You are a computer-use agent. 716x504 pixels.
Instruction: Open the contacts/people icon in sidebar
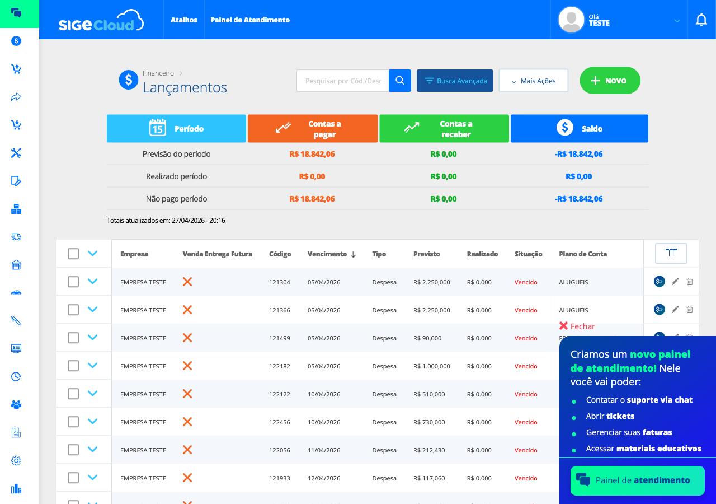16,404
